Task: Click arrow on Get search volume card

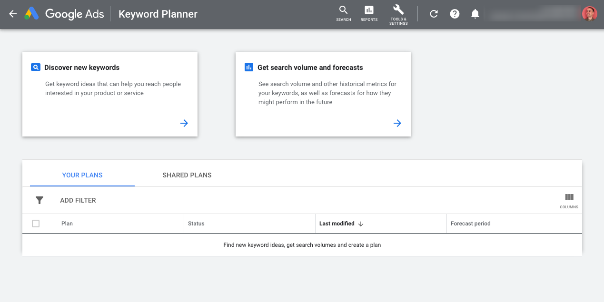Action: click(397, 123)
